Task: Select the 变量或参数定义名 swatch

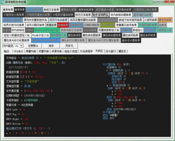Action: tap(109, 30)
